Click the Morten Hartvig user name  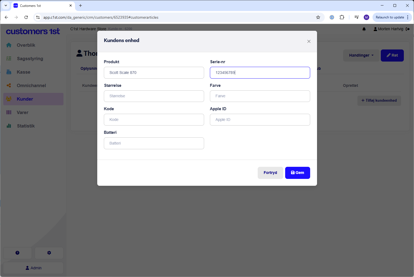coord(390,29)
